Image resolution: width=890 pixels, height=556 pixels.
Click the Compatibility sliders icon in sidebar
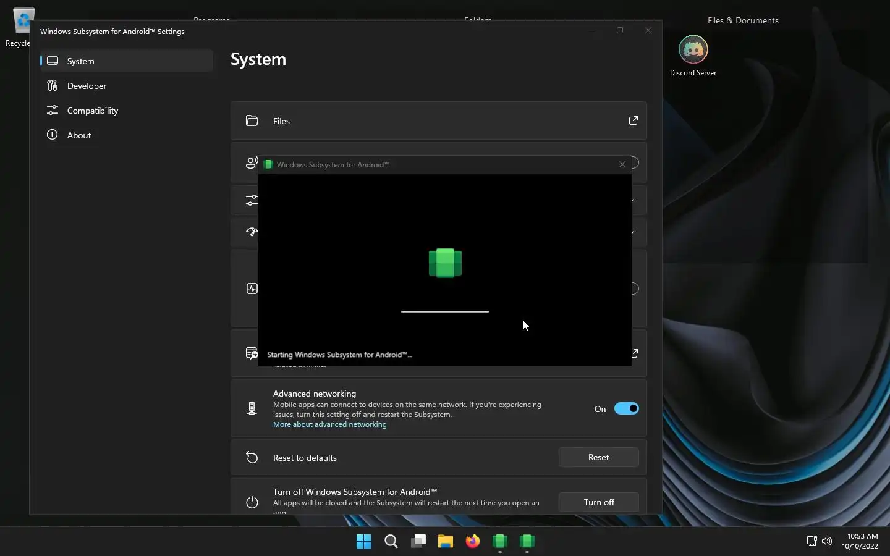53,111
